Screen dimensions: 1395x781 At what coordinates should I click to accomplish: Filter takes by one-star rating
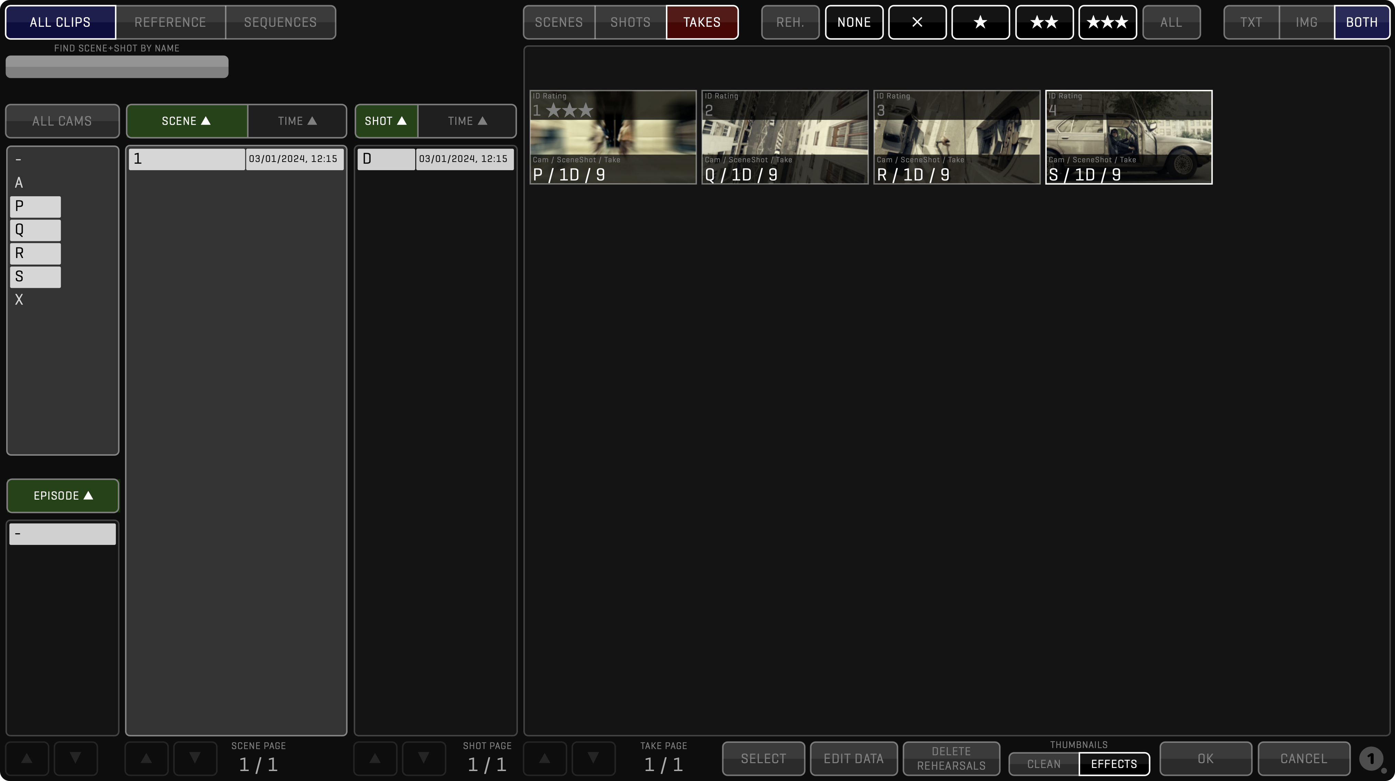tap(980, 22)
